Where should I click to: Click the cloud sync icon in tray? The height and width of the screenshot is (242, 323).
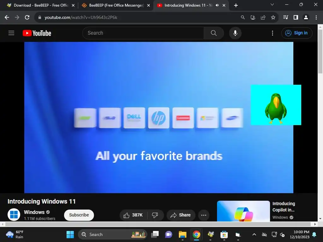[x=264, y=234]
